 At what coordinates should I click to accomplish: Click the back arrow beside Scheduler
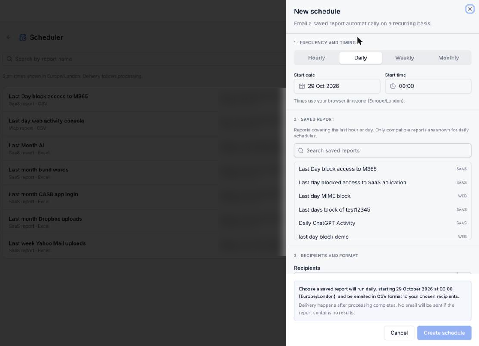click(x=9, y=37)
